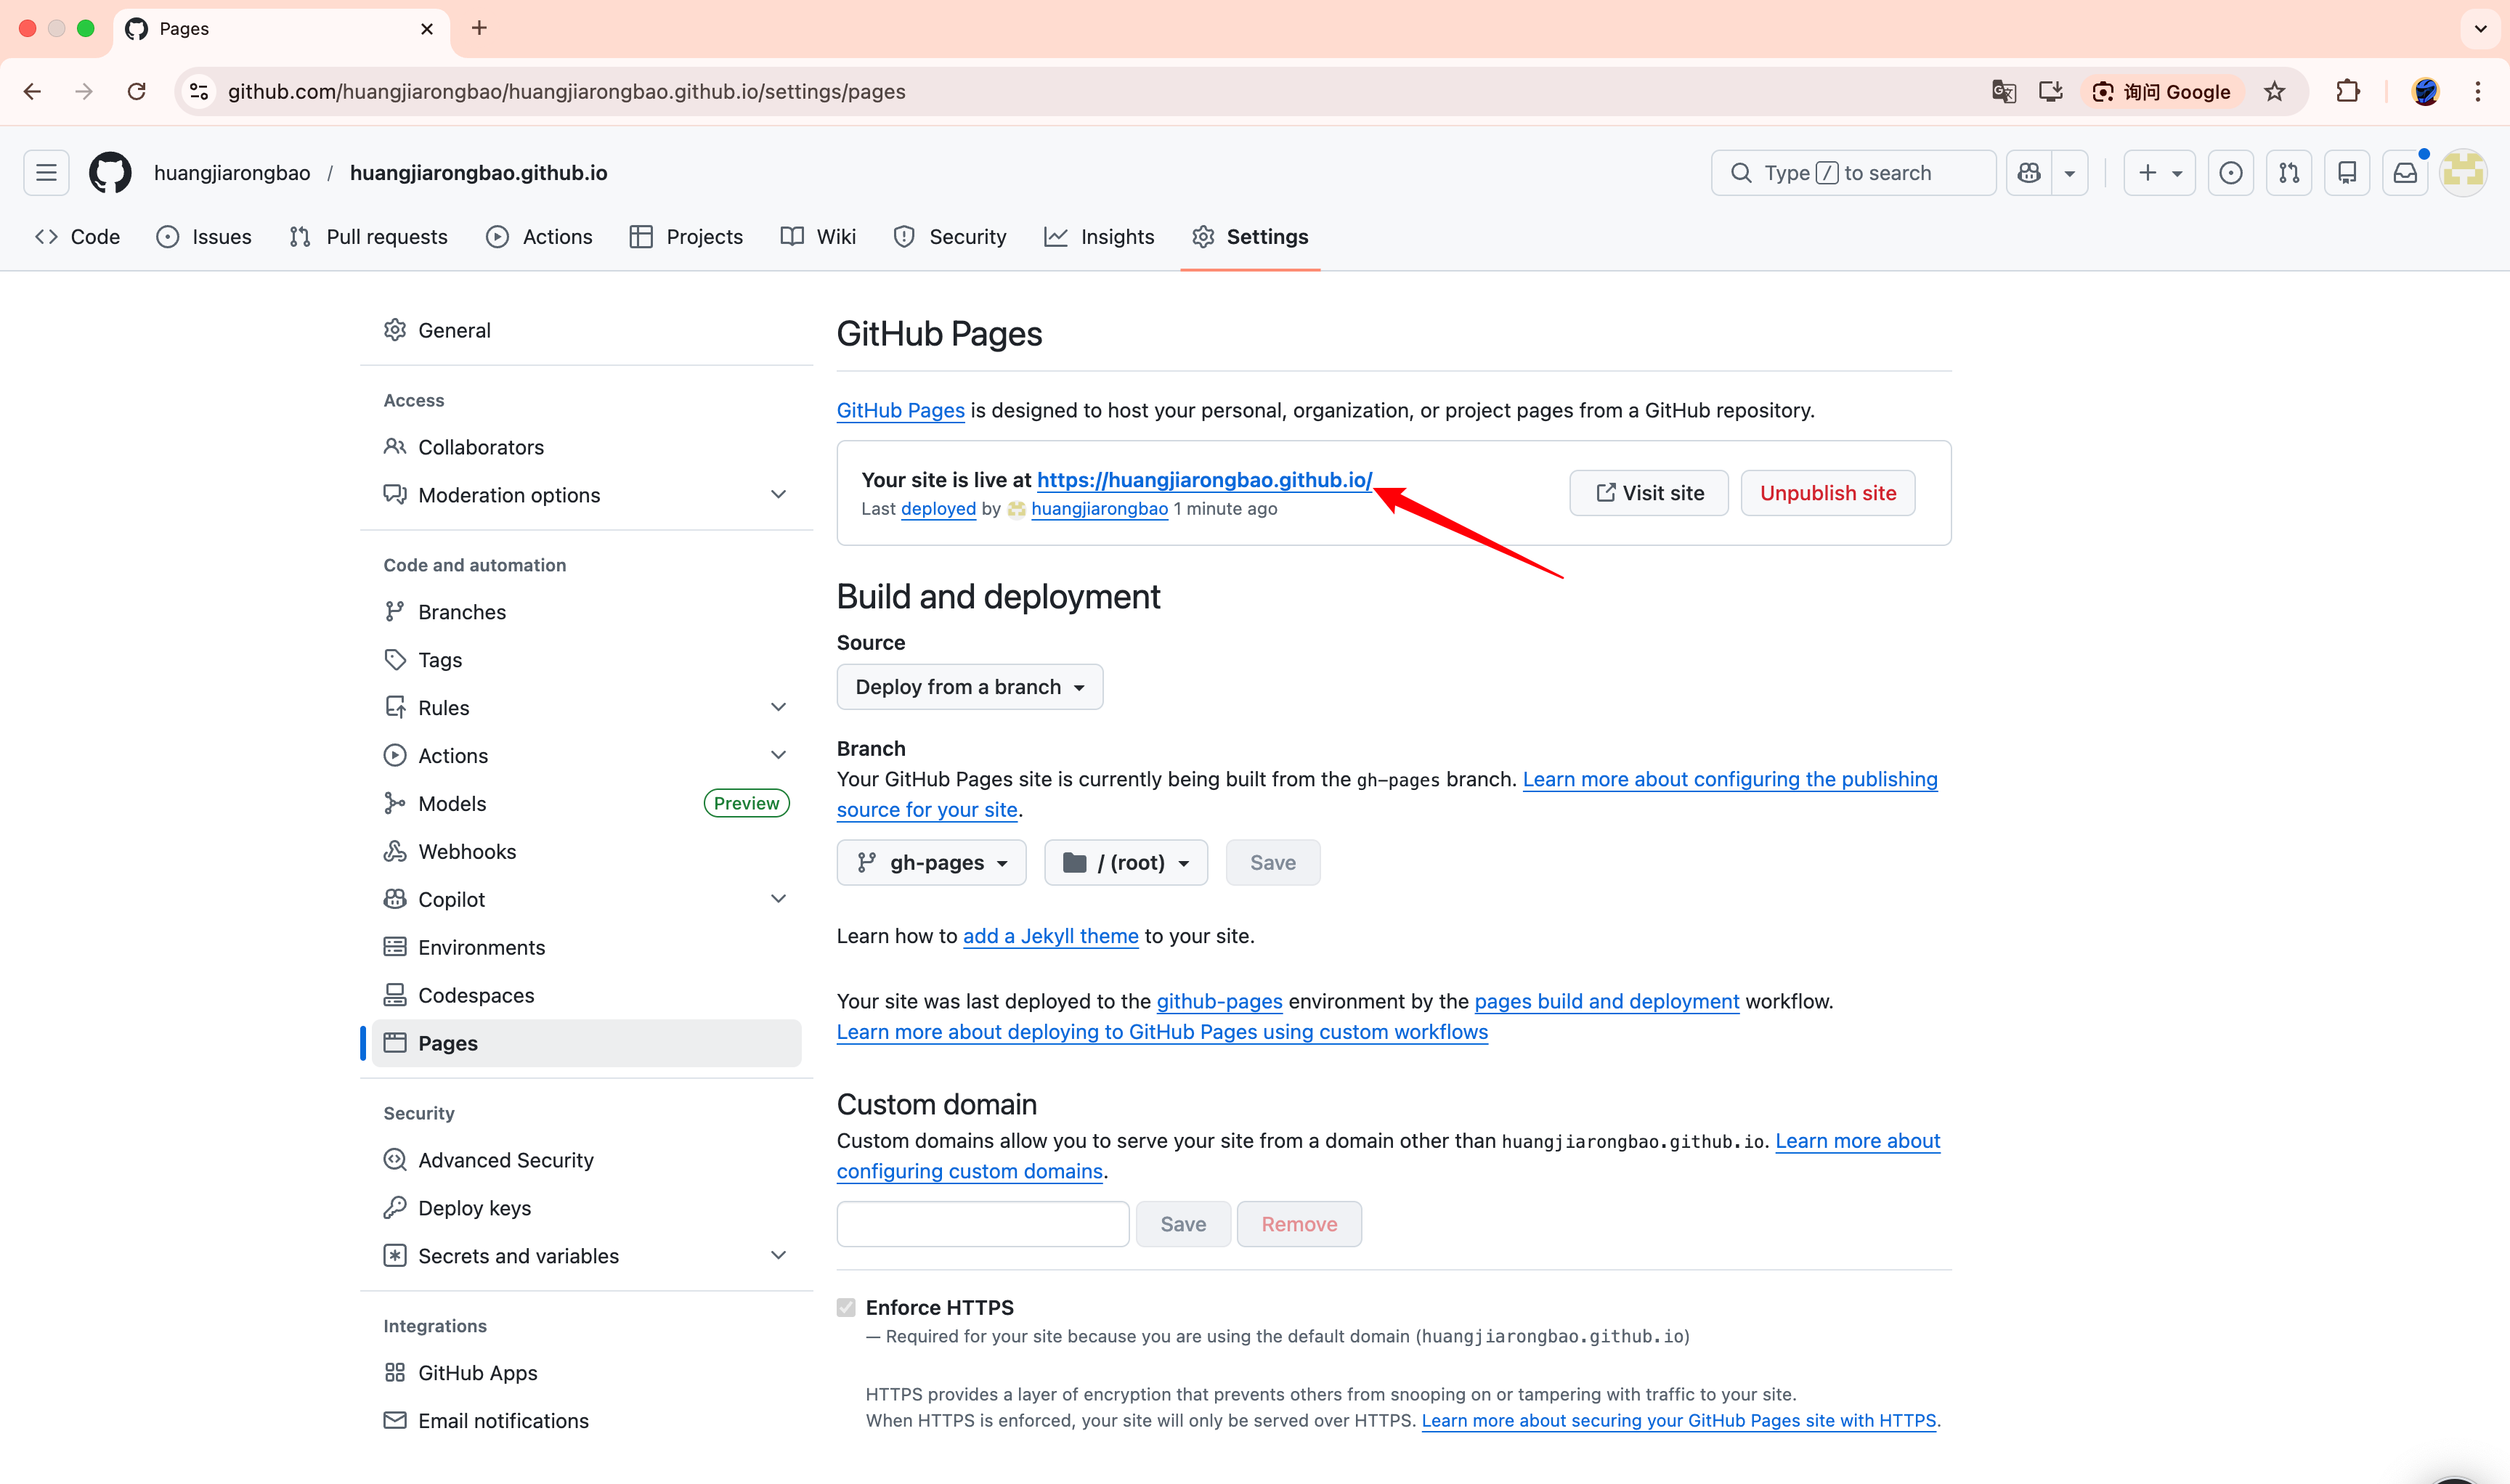Image resolution: width=2510 pixels, height=1484 pixels.
Task: Expand Secrets and variables section
Action: coord(586,1256)
